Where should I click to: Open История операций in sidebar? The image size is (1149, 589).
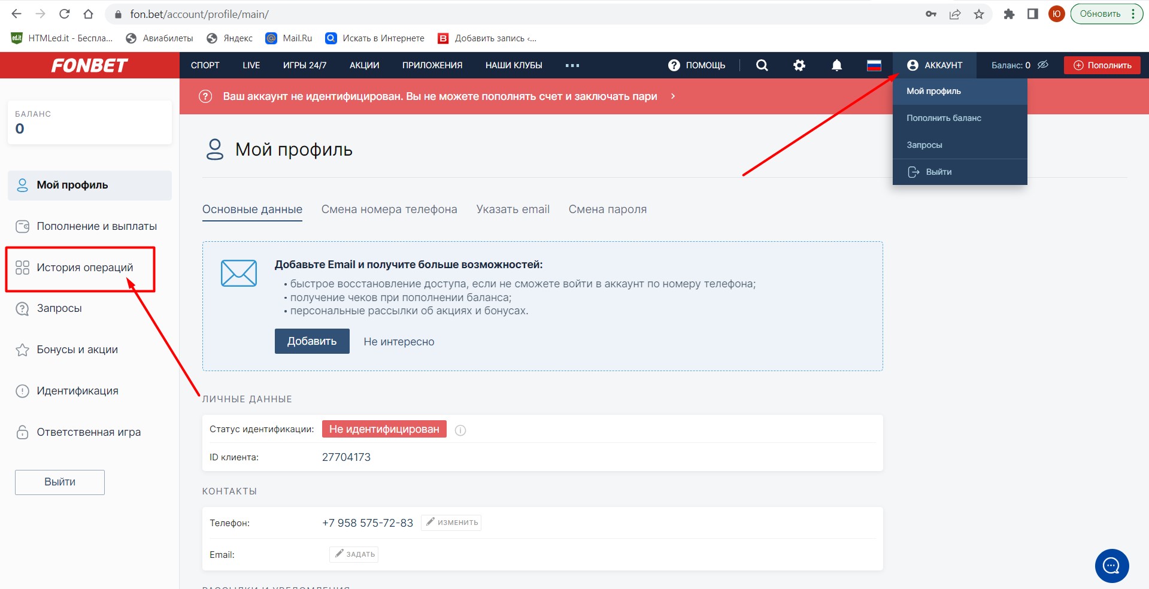pos(84,268)
